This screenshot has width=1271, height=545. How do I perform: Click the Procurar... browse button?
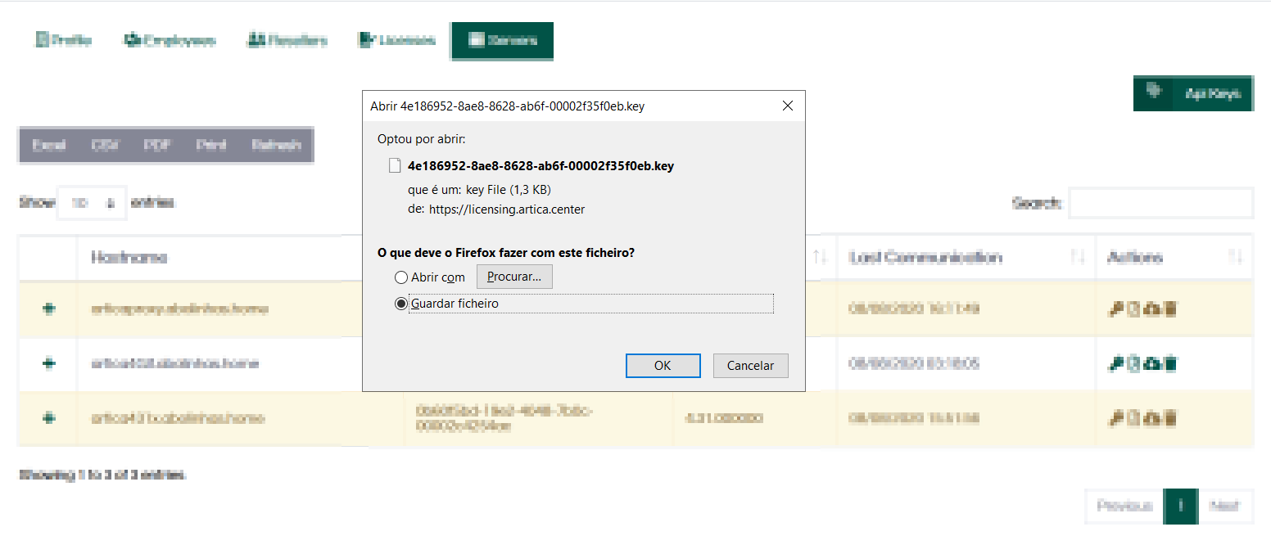514,277
